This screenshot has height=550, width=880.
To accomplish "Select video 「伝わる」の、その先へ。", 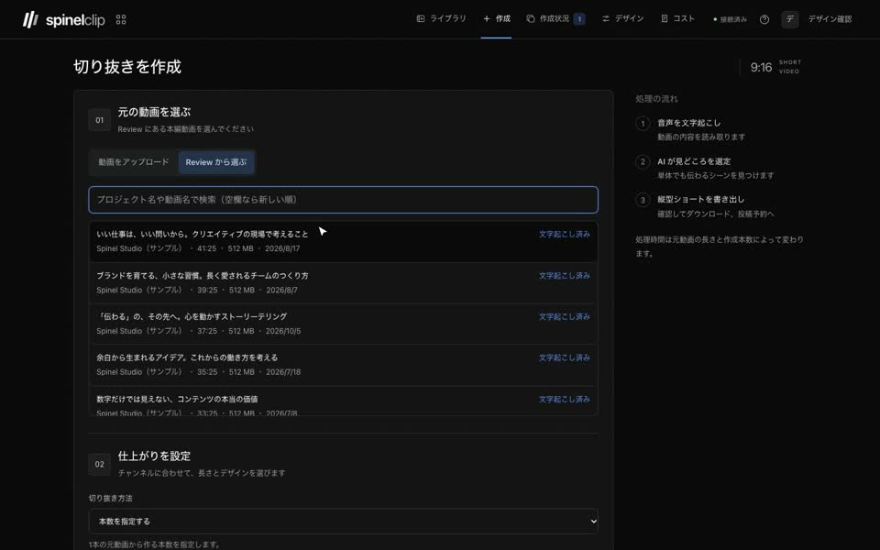I will [343, 324].
